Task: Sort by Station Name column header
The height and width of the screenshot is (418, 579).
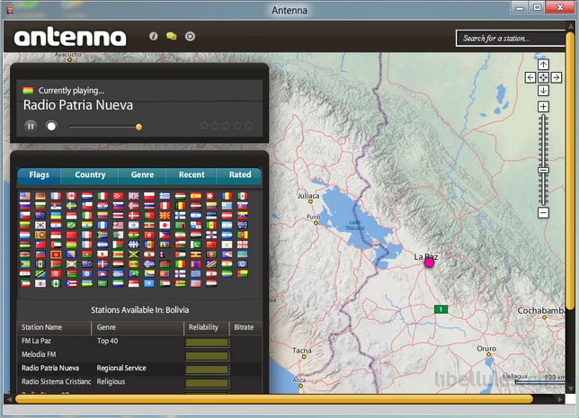Action: tap(54, 327)
